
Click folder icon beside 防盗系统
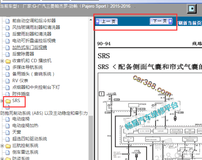8,159
